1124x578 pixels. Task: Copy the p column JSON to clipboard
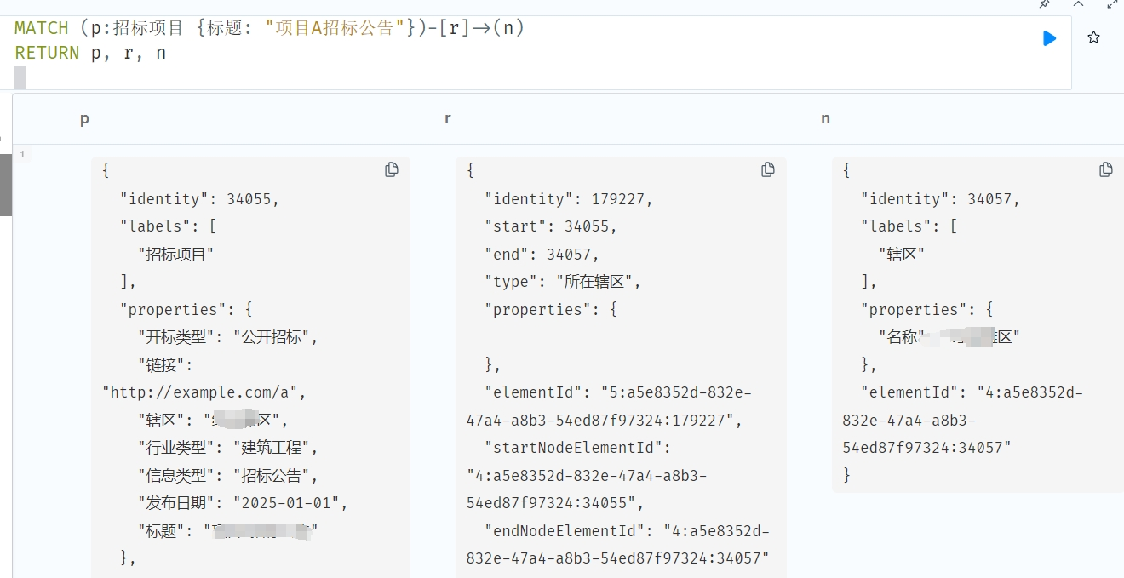392,169
